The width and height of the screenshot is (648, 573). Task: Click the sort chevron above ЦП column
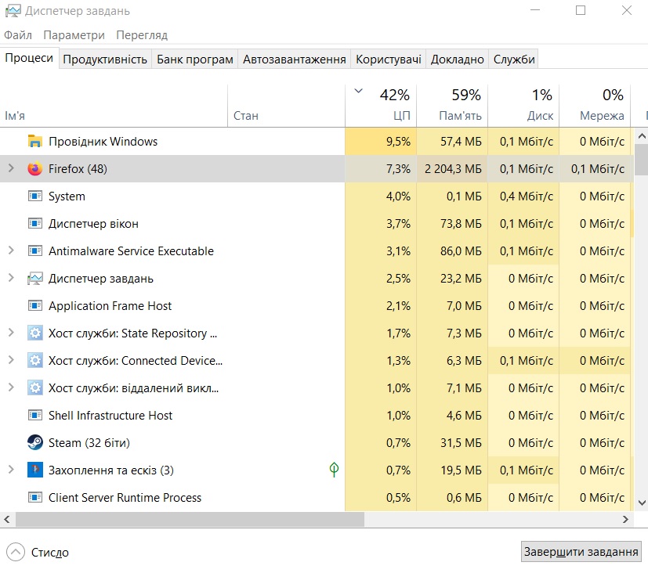(x=358, y=91)
